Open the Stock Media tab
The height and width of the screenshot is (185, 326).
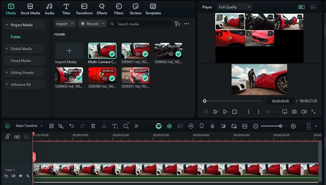tap(30, 9)
